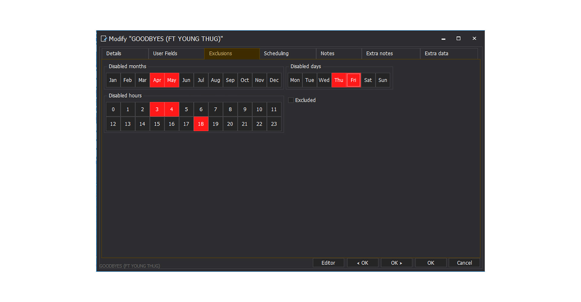The width and height of the screenshot is (581, 302).
Task: Re-enable hour 18 in Disabled hours
Action: (201, 124)
